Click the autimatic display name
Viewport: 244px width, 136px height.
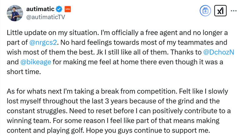coord(40,9)
